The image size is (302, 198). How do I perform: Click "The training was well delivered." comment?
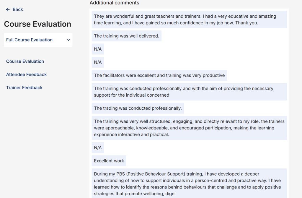pyautogui.click(x=126, y=36)
